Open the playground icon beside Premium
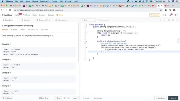This screenshot has height=101, width=180. (x=164, y=15)
